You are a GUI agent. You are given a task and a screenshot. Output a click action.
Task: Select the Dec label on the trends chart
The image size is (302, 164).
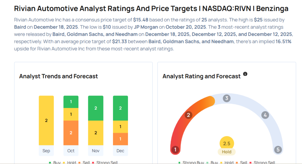(x=120, y=151)
